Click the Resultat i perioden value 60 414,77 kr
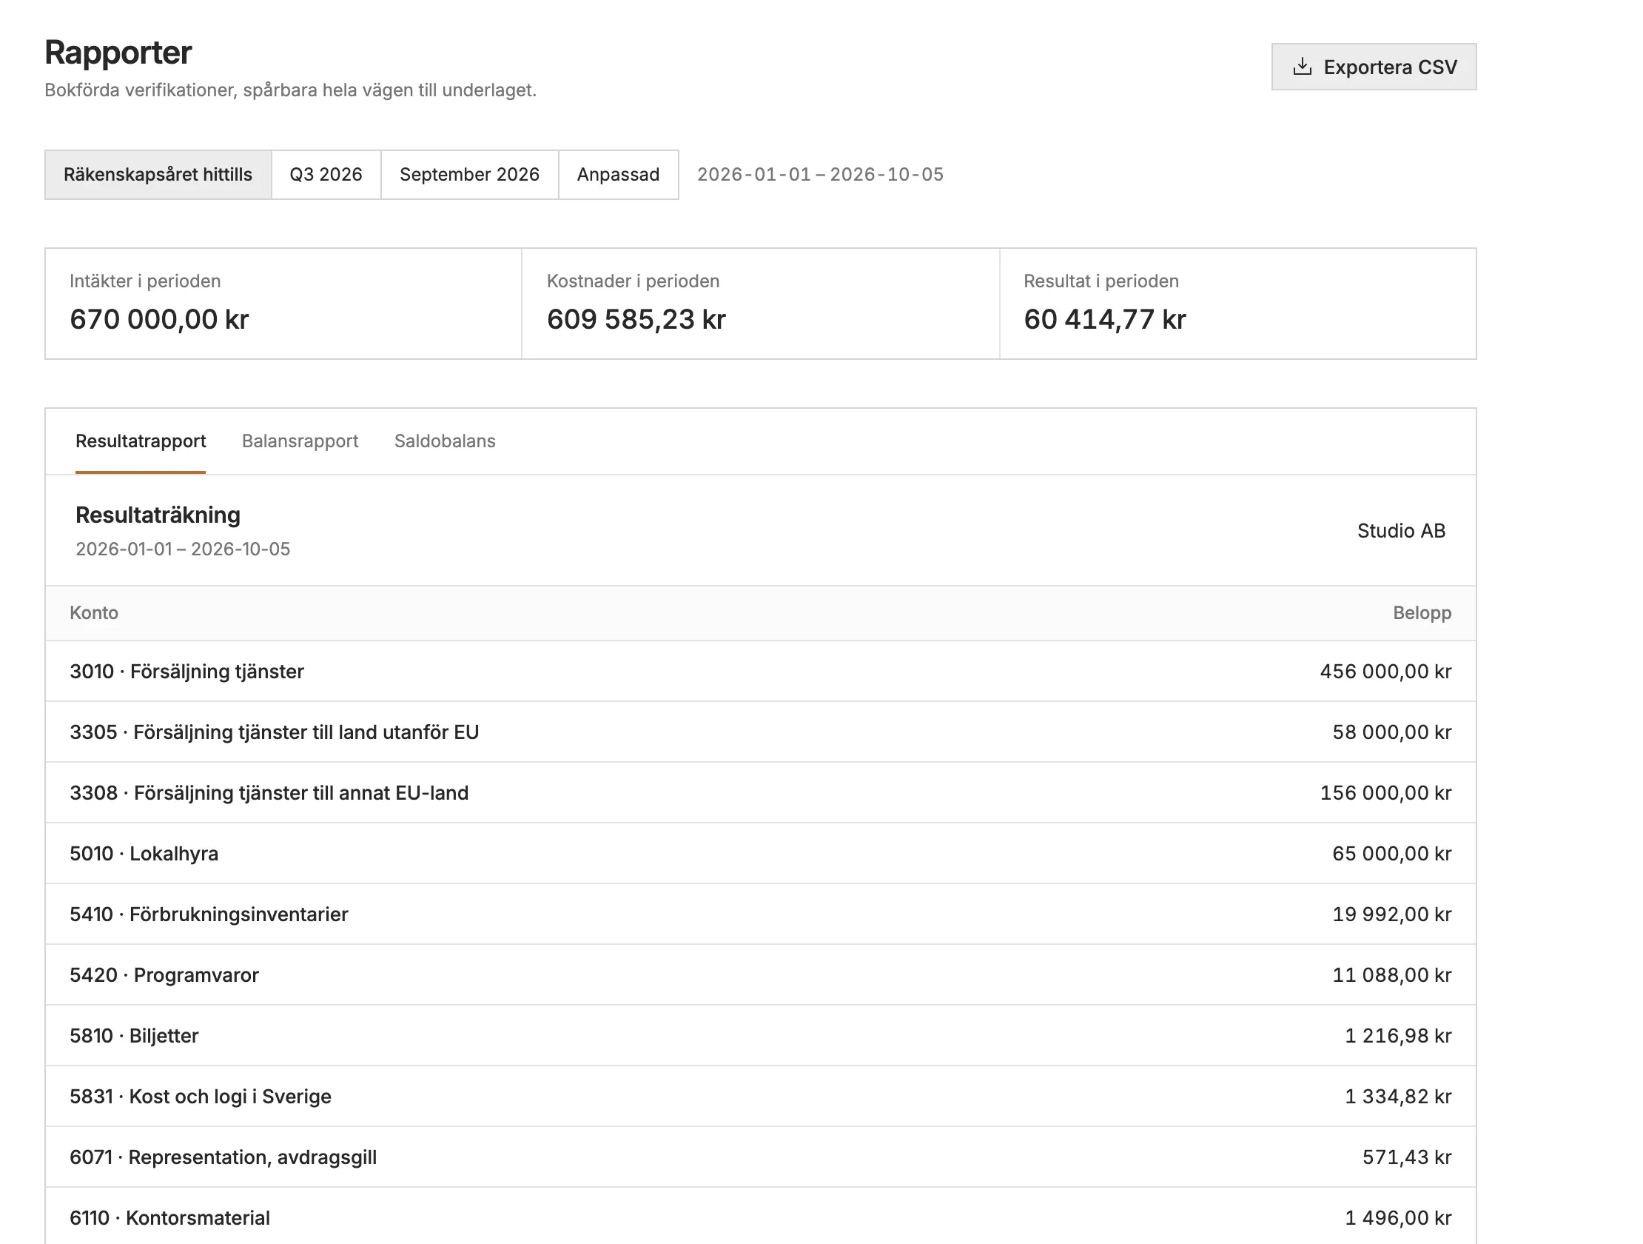 tap(1104, 320)
